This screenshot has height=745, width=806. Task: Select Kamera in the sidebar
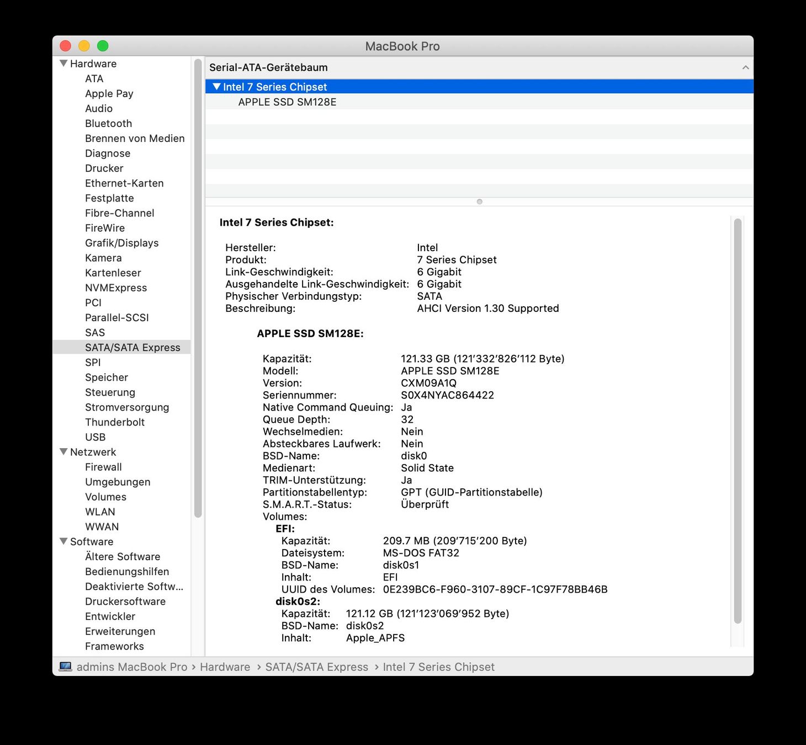tap(103, 257)
